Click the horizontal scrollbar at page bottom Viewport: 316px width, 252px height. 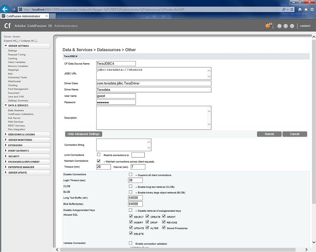tap(178, 249)
